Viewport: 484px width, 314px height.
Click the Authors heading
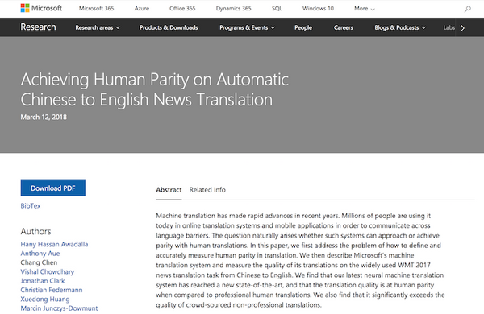[35, 231]
